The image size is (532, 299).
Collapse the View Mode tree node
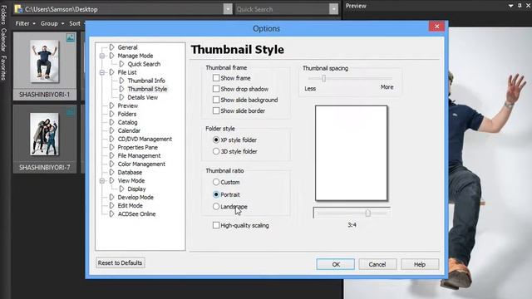point(101,181)
